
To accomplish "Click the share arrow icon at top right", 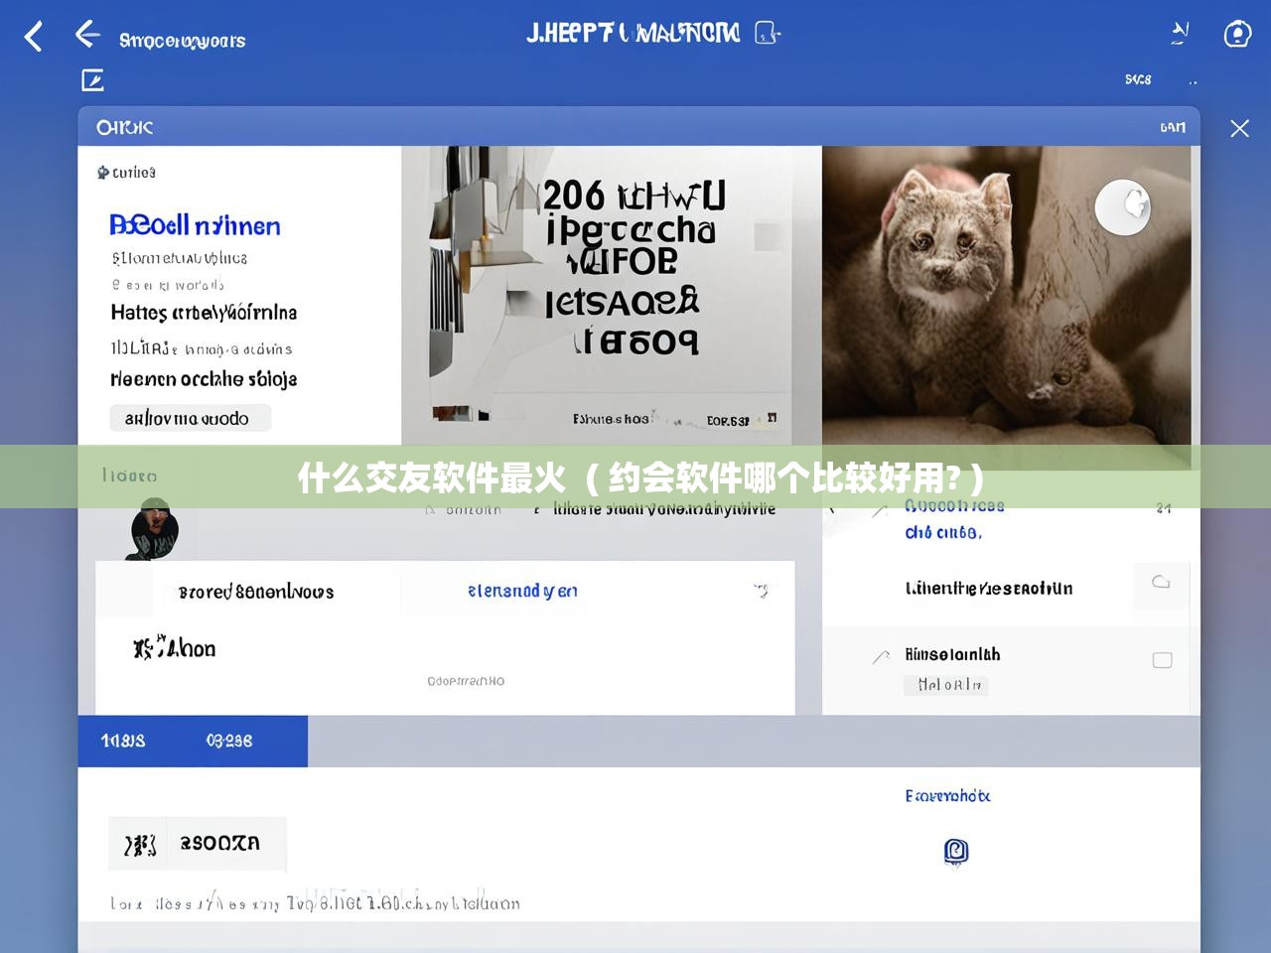I will (x=1179, y=33).
